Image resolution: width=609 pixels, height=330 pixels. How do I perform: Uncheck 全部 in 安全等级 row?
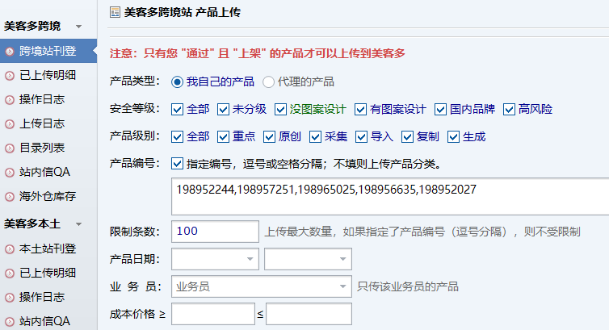(x=177, y=110)
